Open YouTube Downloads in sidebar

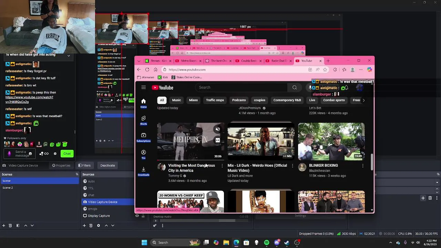pyautogui.click(x=144, y=171)
